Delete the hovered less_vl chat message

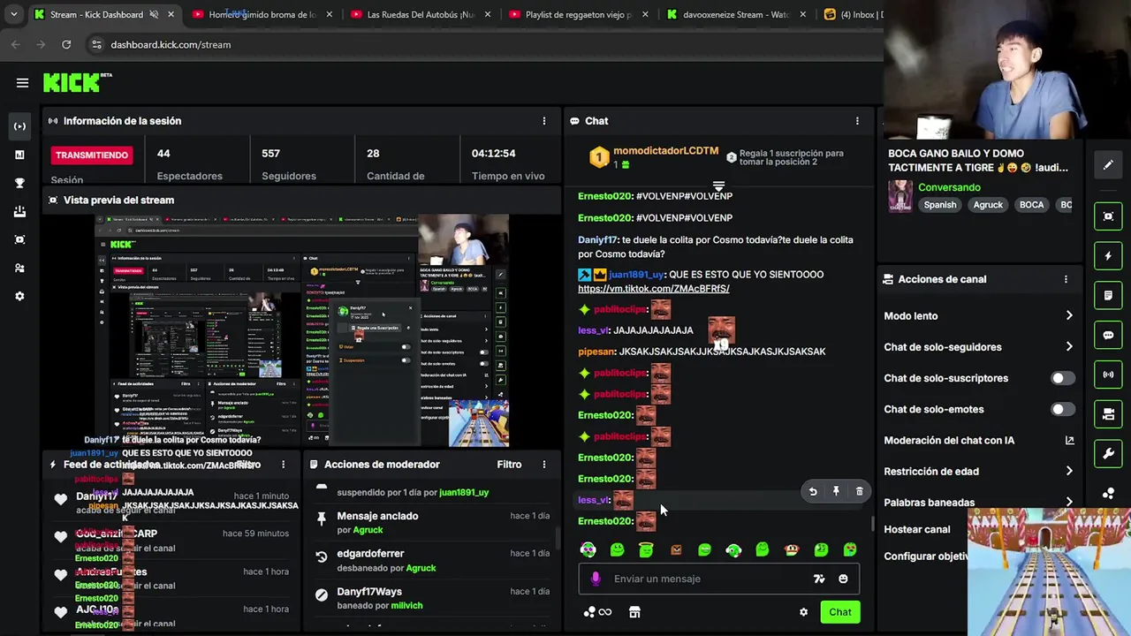coord(859,491)
